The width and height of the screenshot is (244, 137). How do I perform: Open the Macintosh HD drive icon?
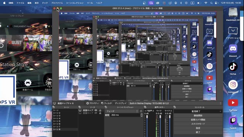[233, 12]
